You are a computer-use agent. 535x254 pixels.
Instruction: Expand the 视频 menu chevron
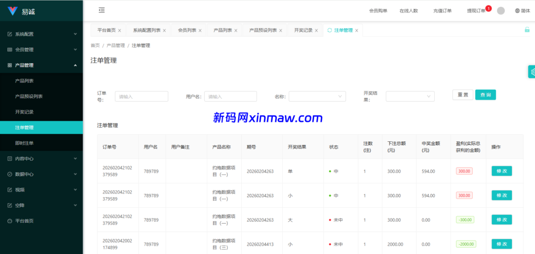(x=75, y=190)
